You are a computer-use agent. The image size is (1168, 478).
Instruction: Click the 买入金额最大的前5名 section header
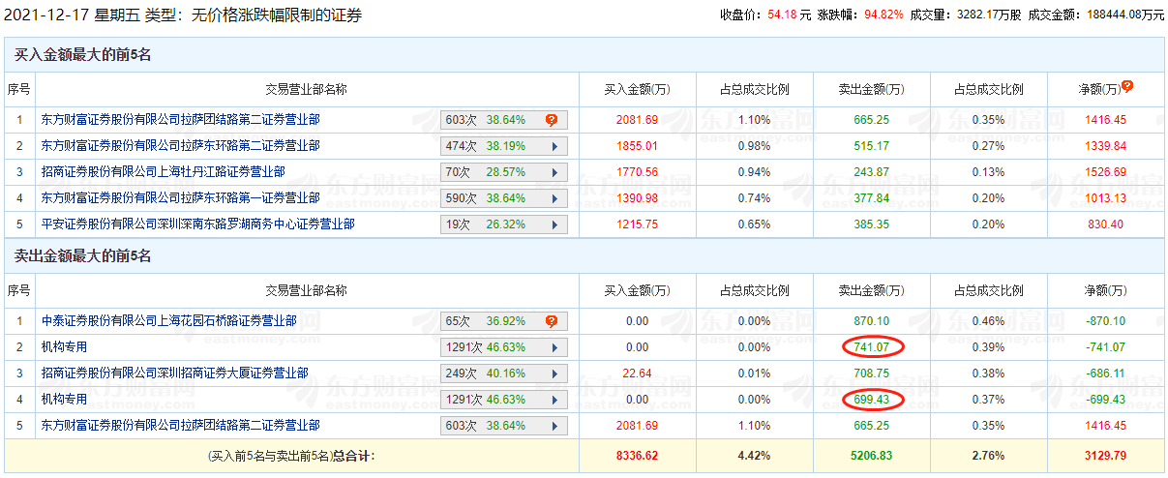pyautogui.click(x=82, y=55)
